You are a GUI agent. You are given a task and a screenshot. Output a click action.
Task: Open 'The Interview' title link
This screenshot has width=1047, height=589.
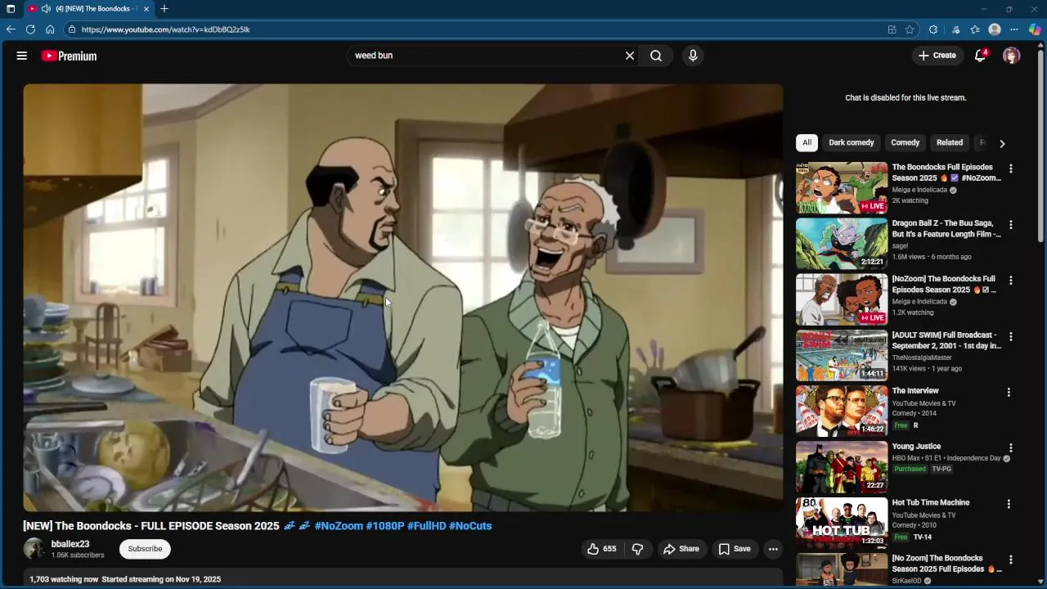915,391
